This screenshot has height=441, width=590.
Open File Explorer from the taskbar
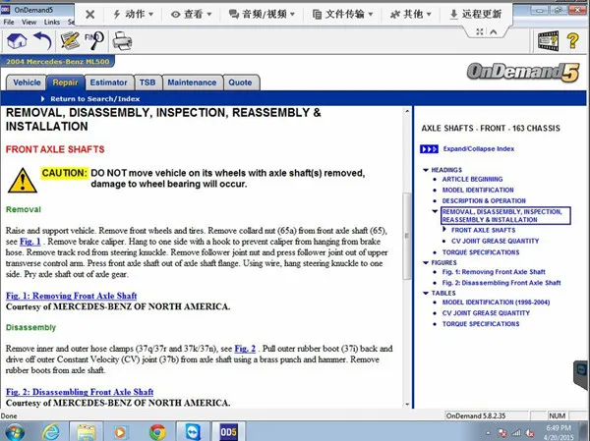tap(86, 432)
